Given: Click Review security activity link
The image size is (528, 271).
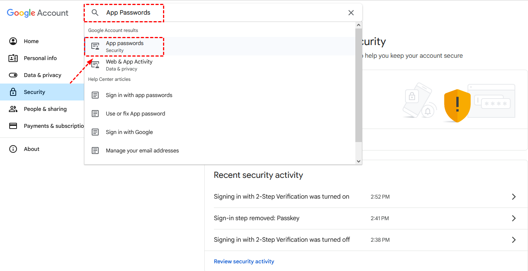Looking at the screenshot, I should coord(244,261).
